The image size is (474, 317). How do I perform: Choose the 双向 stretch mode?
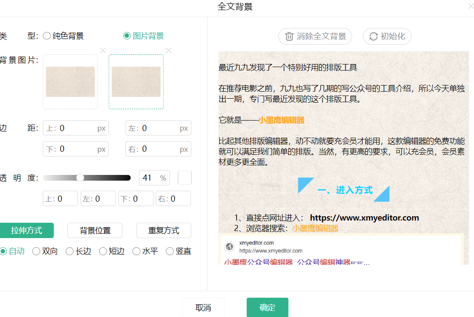point(36,251)
